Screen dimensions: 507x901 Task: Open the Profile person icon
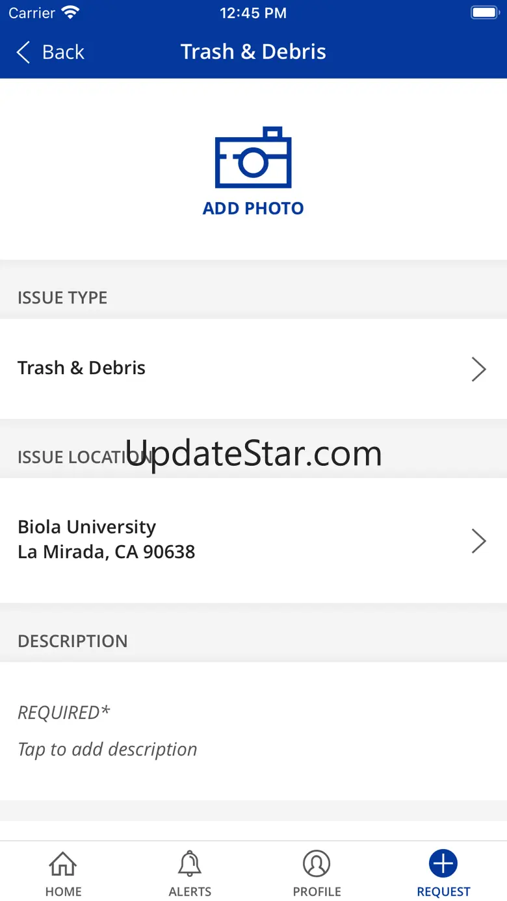317,864
